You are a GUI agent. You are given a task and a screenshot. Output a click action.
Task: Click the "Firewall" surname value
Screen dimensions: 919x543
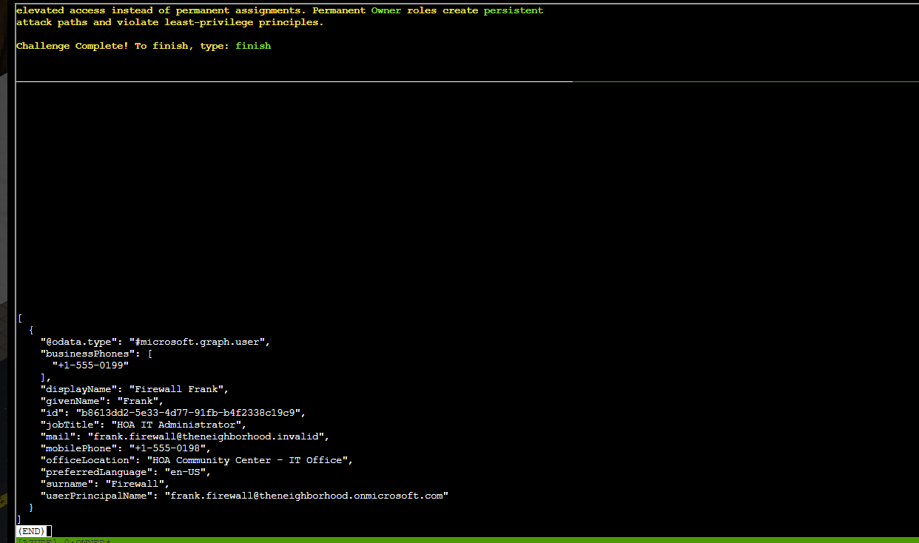click(x=135, y=484)
